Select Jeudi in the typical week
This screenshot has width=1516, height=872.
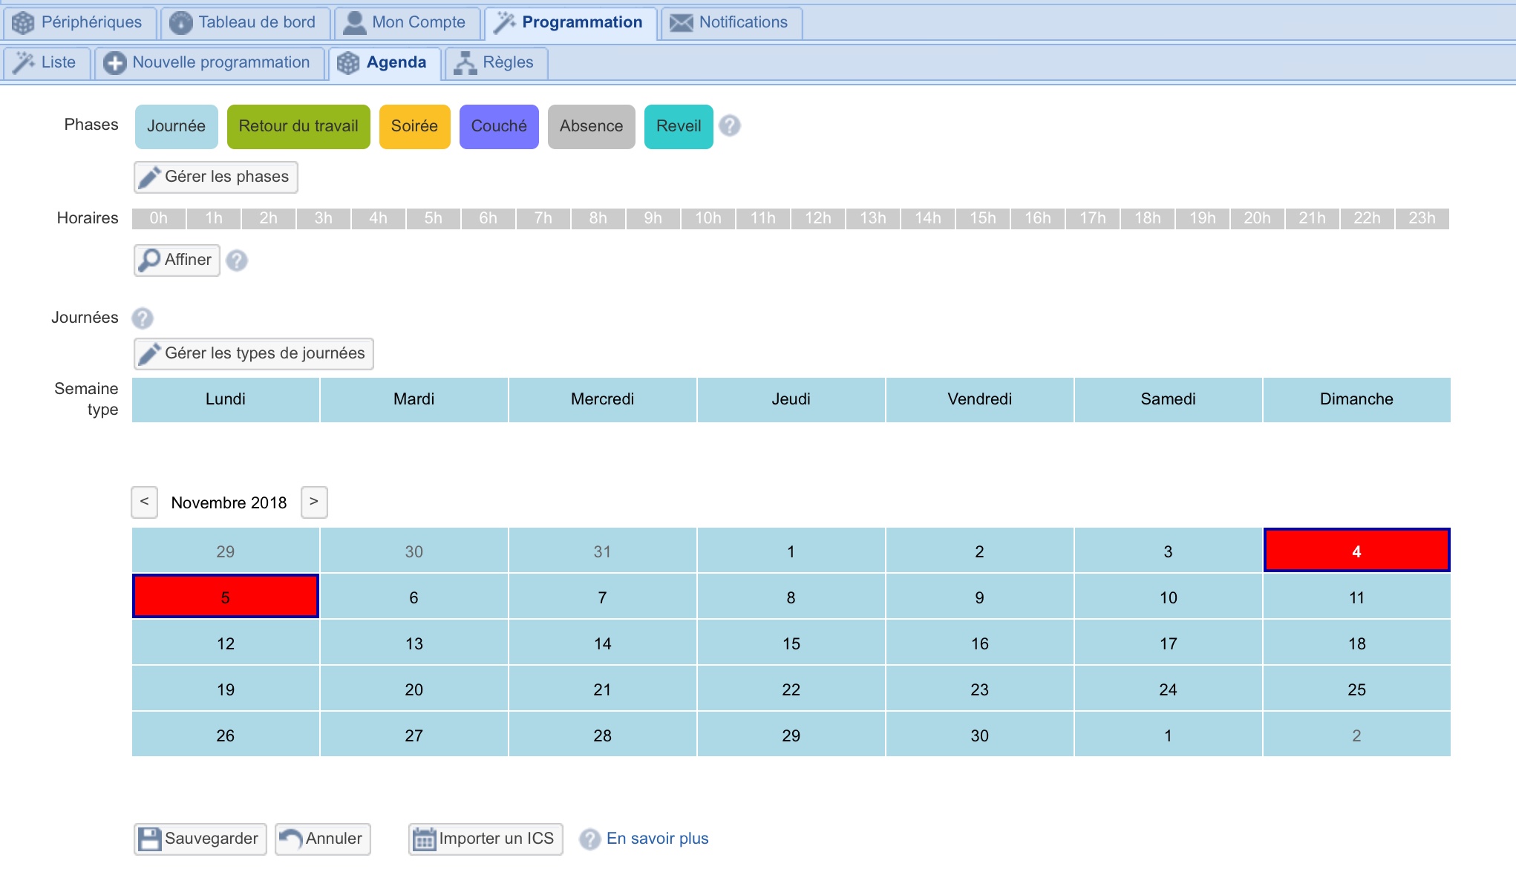pos(791,399)
